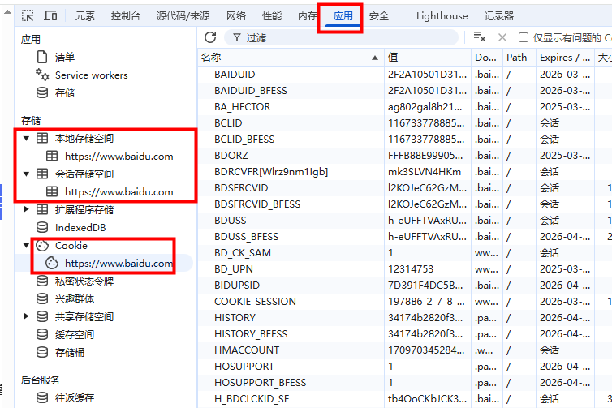Click into the 过滤 filter field
This screenshot has height=408, width=612.
341,37
